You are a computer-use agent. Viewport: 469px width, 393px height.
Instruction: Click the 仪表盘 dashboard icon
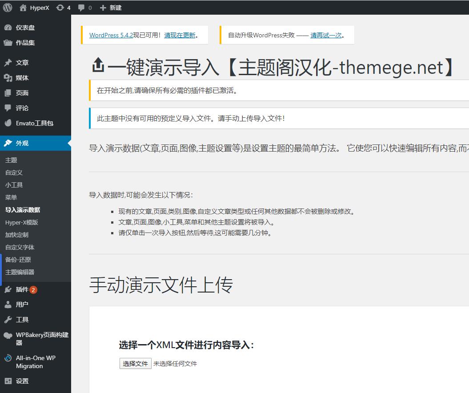point(8,28)
